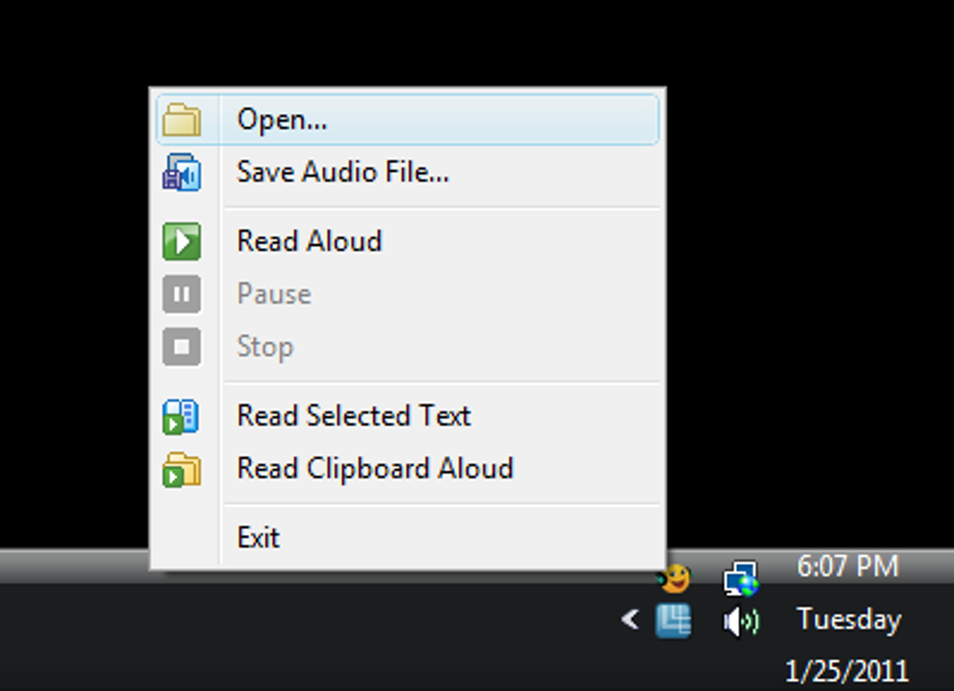Click the Read Clipboard Aloud folder icon
Viewport: 954px width, 691px height.
click(181, 469)
